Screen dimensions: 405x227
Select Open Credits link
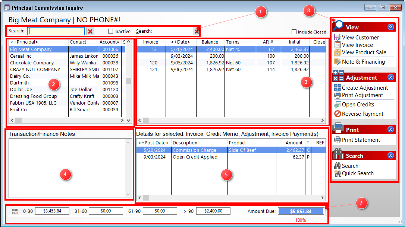(x=358, y=105)
